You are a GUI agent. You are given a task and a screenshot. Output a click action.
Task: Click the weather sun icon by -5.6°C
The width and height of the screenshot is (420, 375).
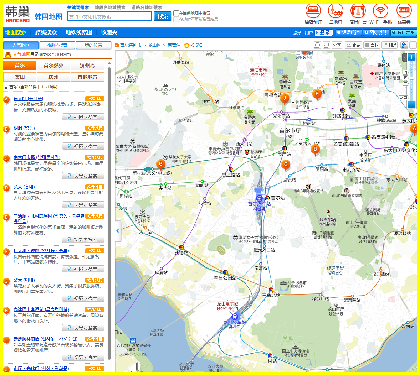187,46
